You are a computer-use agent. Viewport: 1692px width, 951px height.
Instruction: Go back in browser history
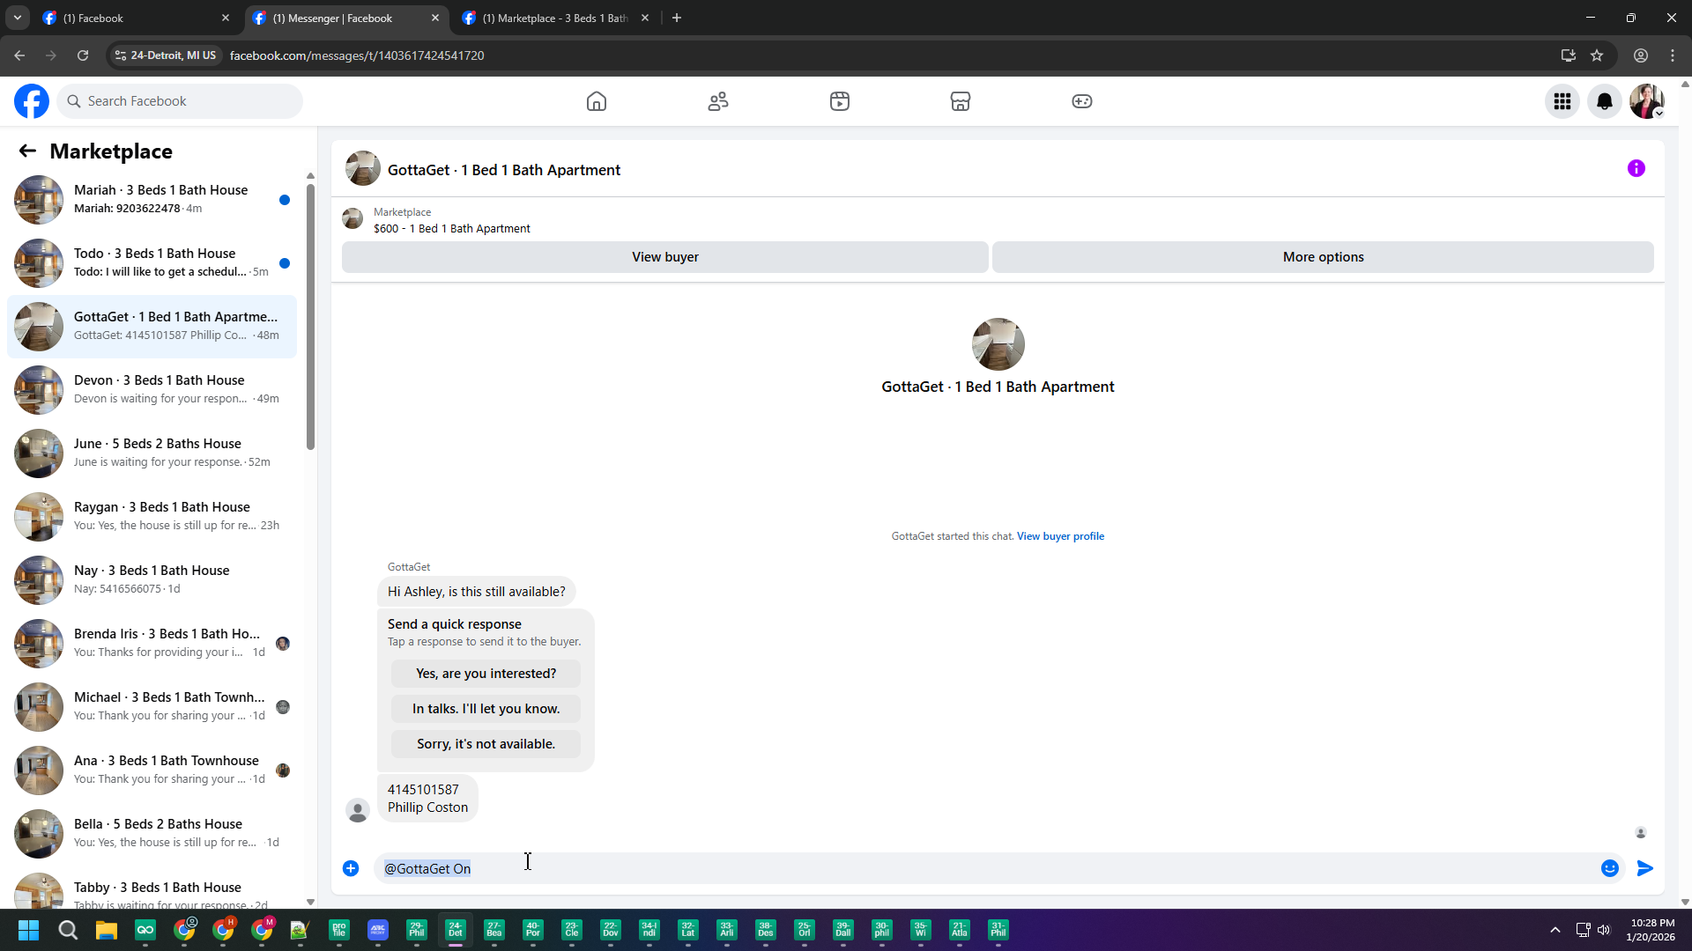[x=19, y=55]
